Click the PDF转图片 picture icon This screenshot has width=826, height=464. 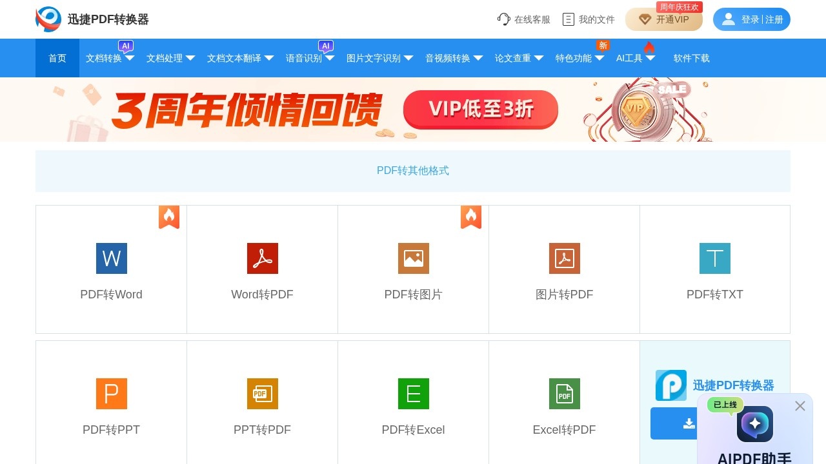(413, 258)
